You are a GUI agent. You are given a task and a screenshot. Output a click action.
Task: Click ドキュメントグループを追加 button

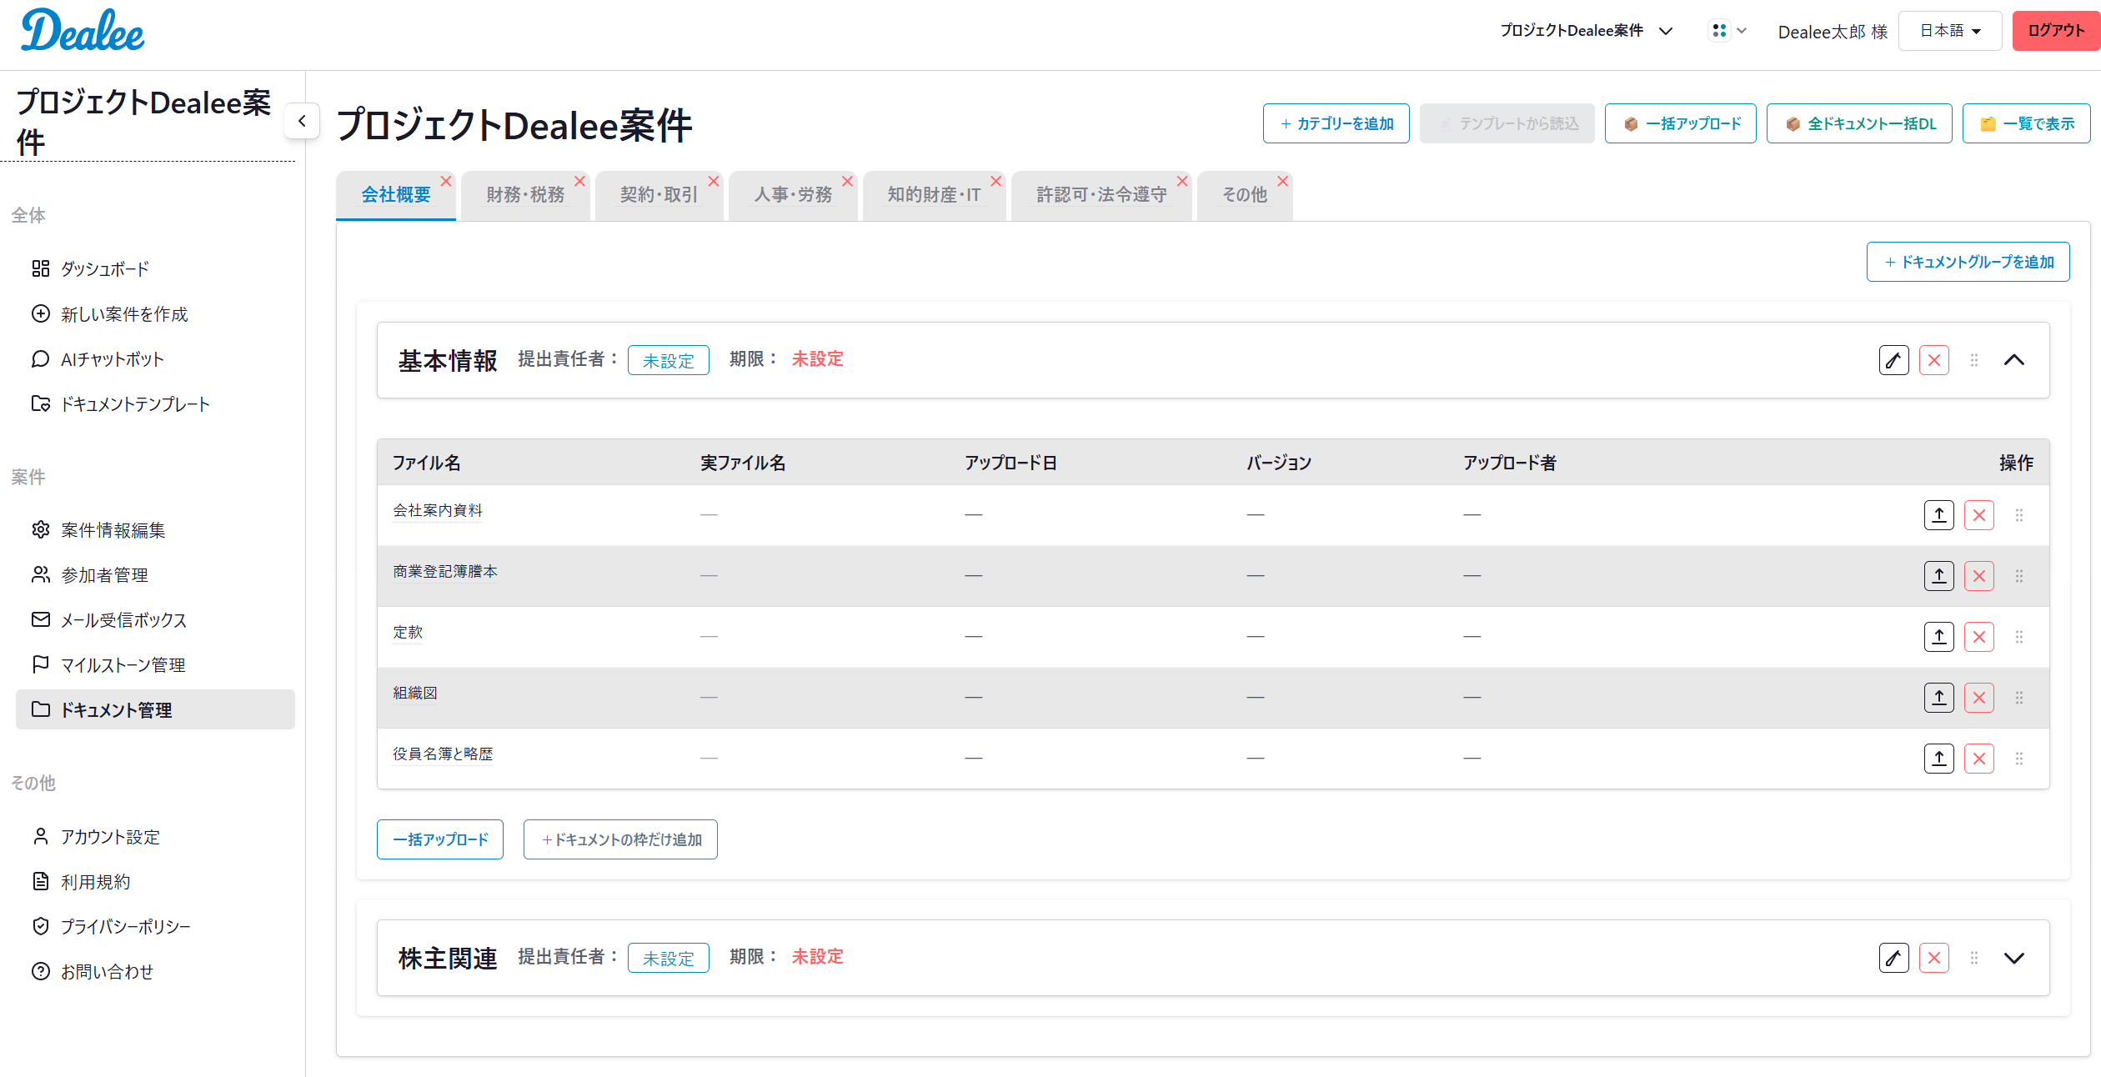pos(1968,262)
